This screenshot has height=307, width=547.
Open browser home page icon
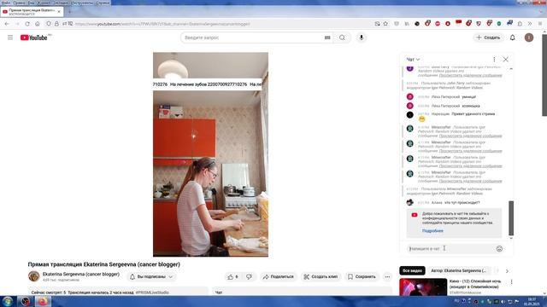coord(38,24)
